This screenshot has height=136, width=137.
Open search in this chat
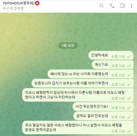(x=102, y=6)
